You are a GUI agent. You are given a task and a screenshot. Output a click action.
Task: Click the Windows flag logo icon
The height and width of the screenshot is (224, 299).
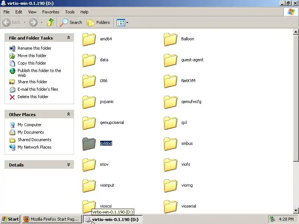click(x=291, y=12)
